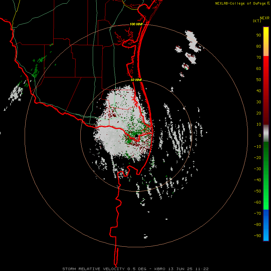Viewport: 271px width, 271px height.
Task: Click the 60 value on velocity scale
Action: [x=259, y=69]
